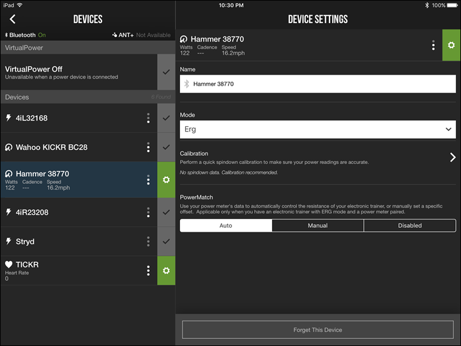Open green settings gear for TICKR
This screenshot has height=346, width=461.
click(166, 271)
